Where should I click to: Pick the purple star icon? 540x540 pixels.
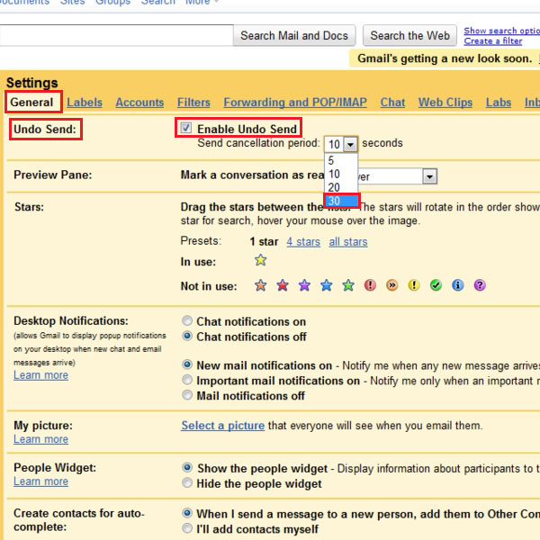(304, 285)
